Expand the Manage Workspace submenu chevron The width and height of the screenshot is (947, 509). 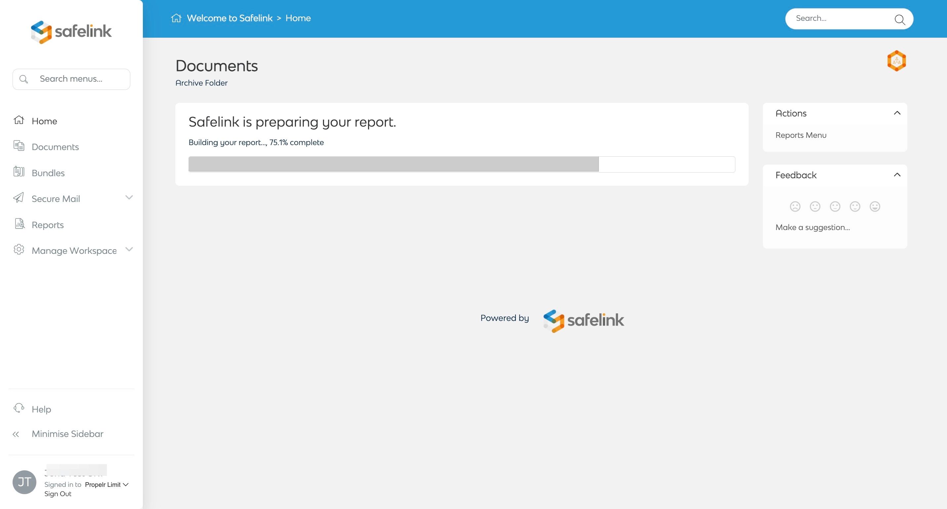(129, 250)
